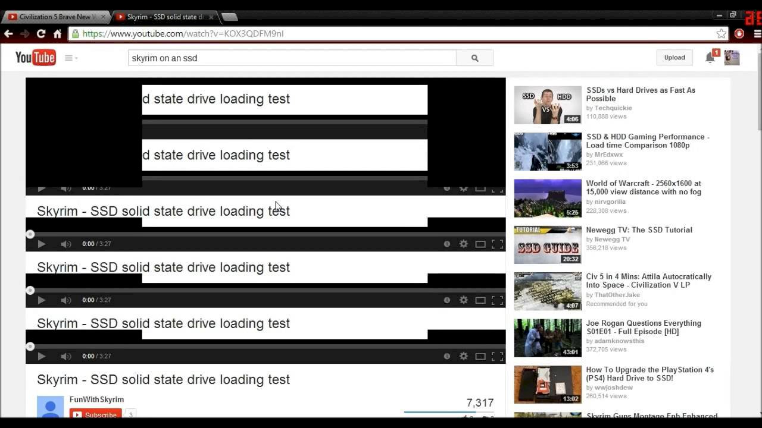This screenshot has height=428, width=762.
Task: Open the account avatar menu
Action: [x=732, y=58]
